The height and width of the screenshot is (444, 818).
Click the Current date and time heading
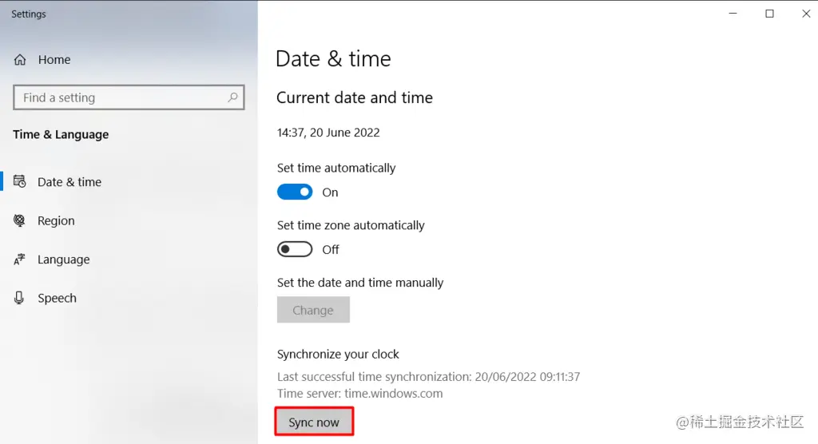point(355,97)
